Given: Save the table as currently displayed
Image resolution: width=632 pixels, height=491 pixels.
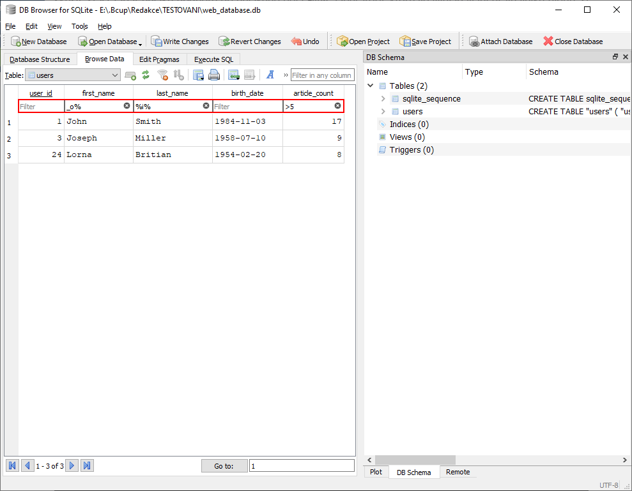Looking at the screenshot, I should [x=199, y=75].
